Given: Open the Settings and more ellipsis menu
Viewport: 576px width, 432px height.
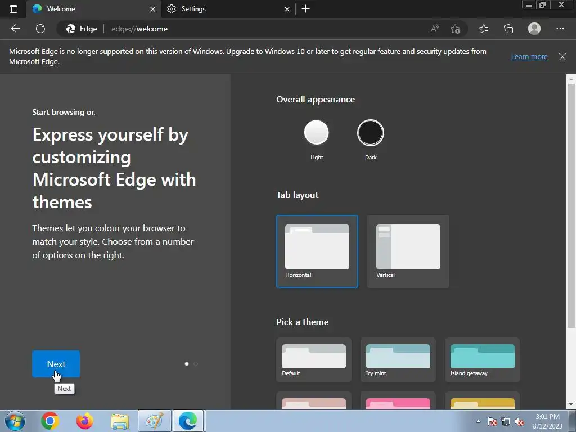Looking at the screenshot, I should pyautogui.click(x=560, y=29).
